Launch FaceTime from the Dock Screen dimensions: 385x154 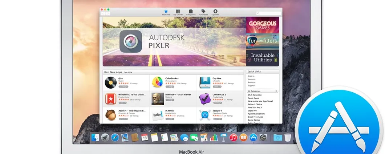pyautogui.click(x=194, y=137)
